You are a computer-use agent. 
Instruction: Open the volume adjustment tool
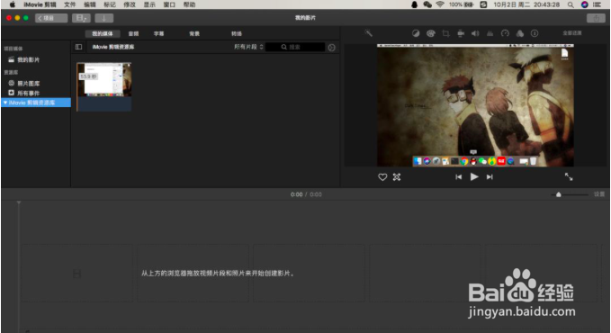coord(475,33)
